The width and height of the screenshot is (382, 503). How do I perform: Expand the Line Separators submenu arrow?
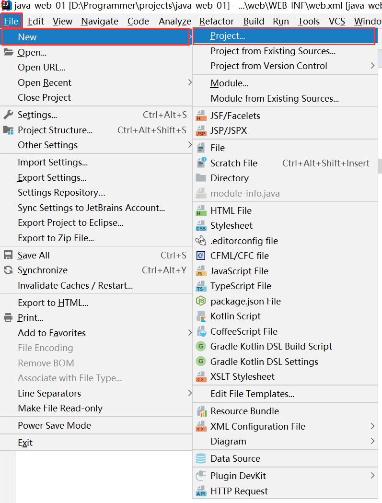[x=189, y=393]
